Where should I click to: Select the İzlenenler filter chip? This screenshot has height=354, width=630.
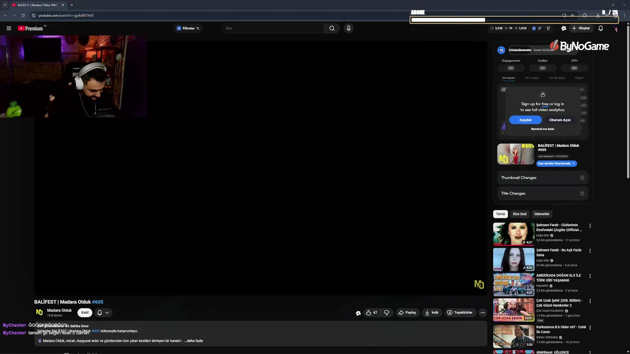point(541,214)
